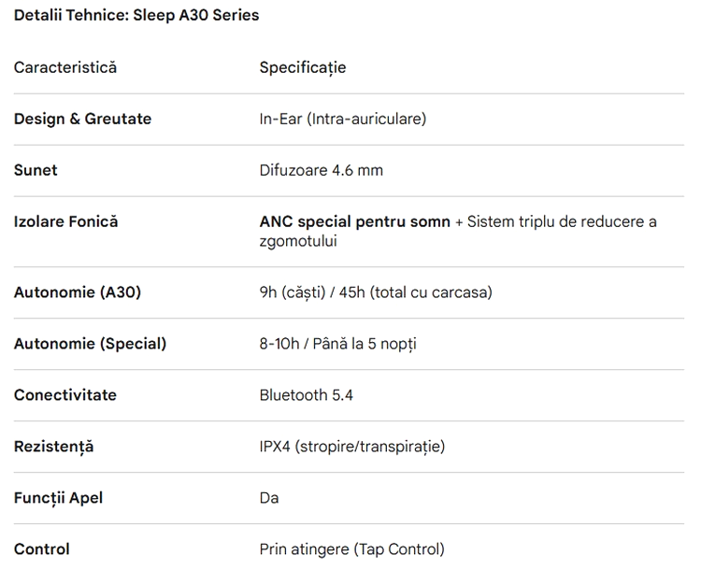Click the bold "ANC special pentru somn" text
Screen dimensions: 701x569
click(354, 221)
